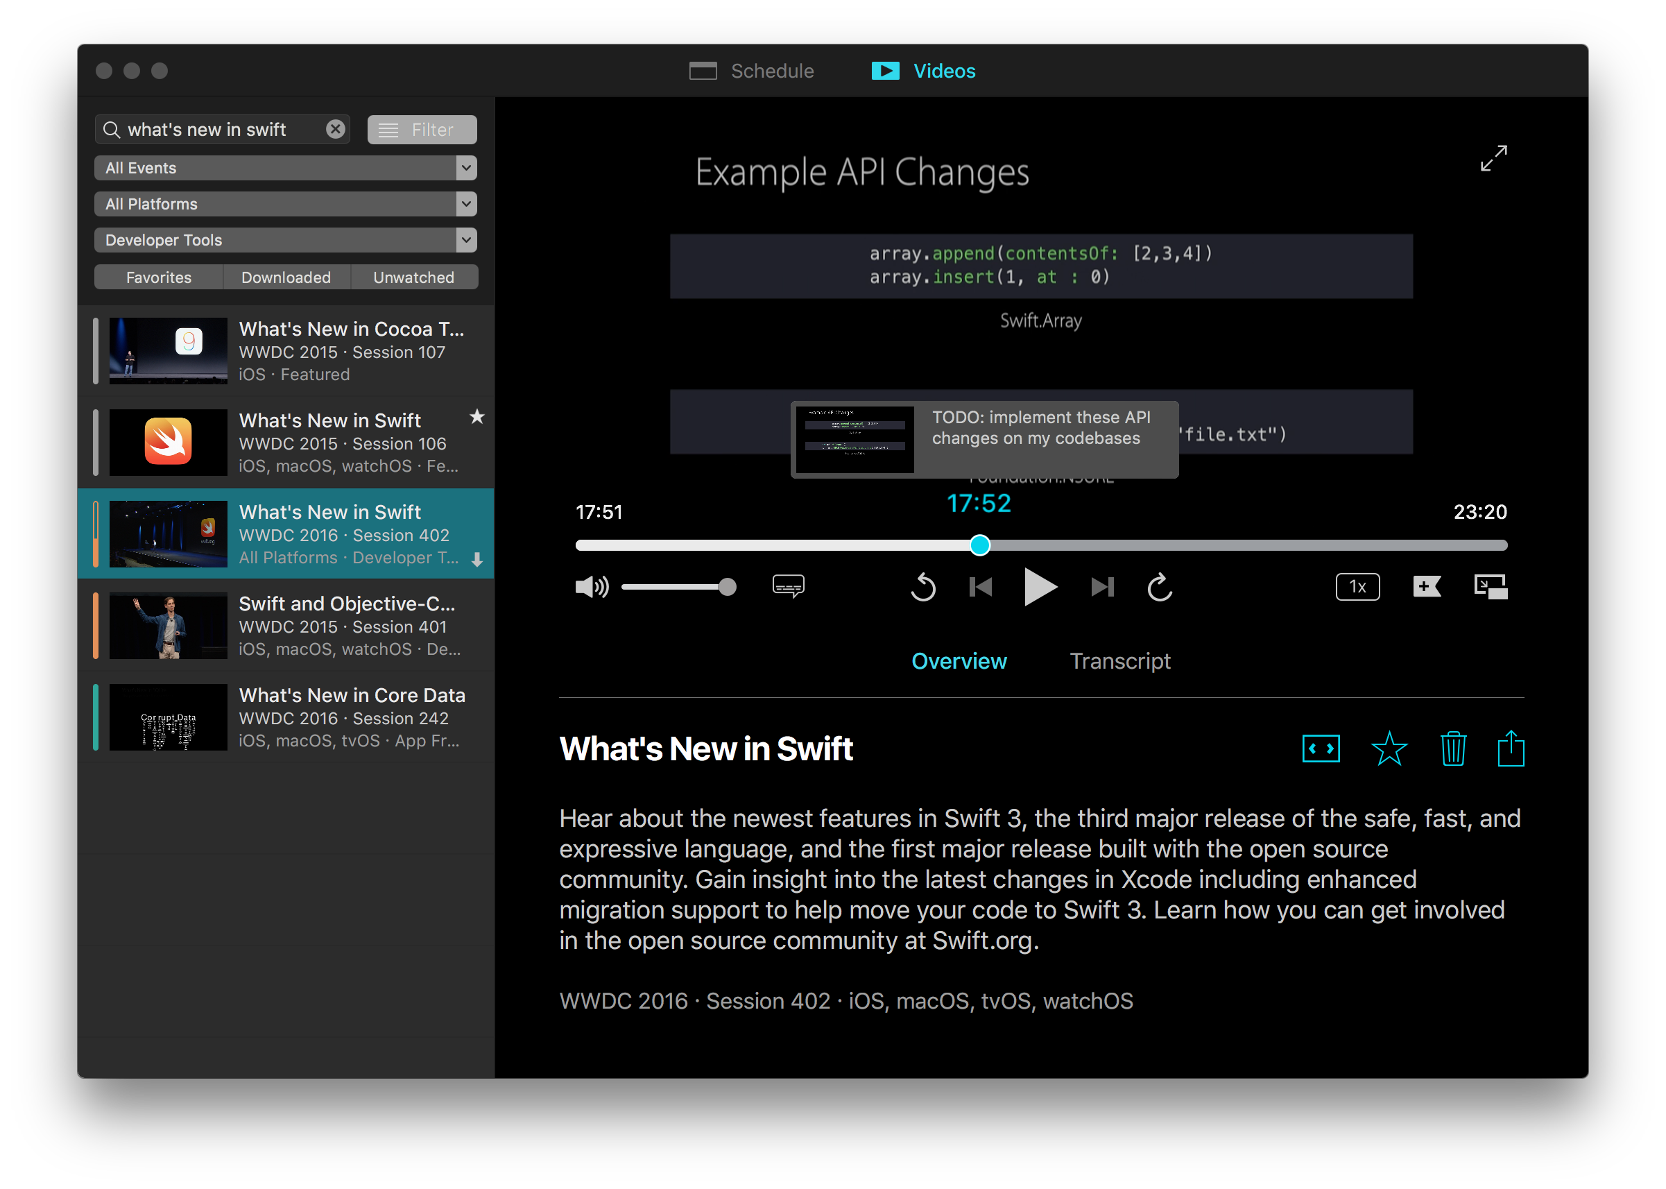Toggle subtitles caption icon
This screenshot has width=1666, height=1189.
pos(789,586)
